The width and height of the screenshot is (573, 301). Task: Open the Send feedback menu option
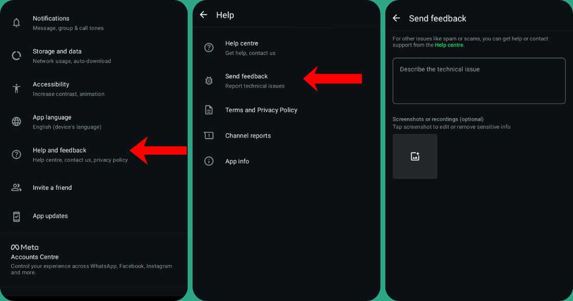(x=247, y=80)
